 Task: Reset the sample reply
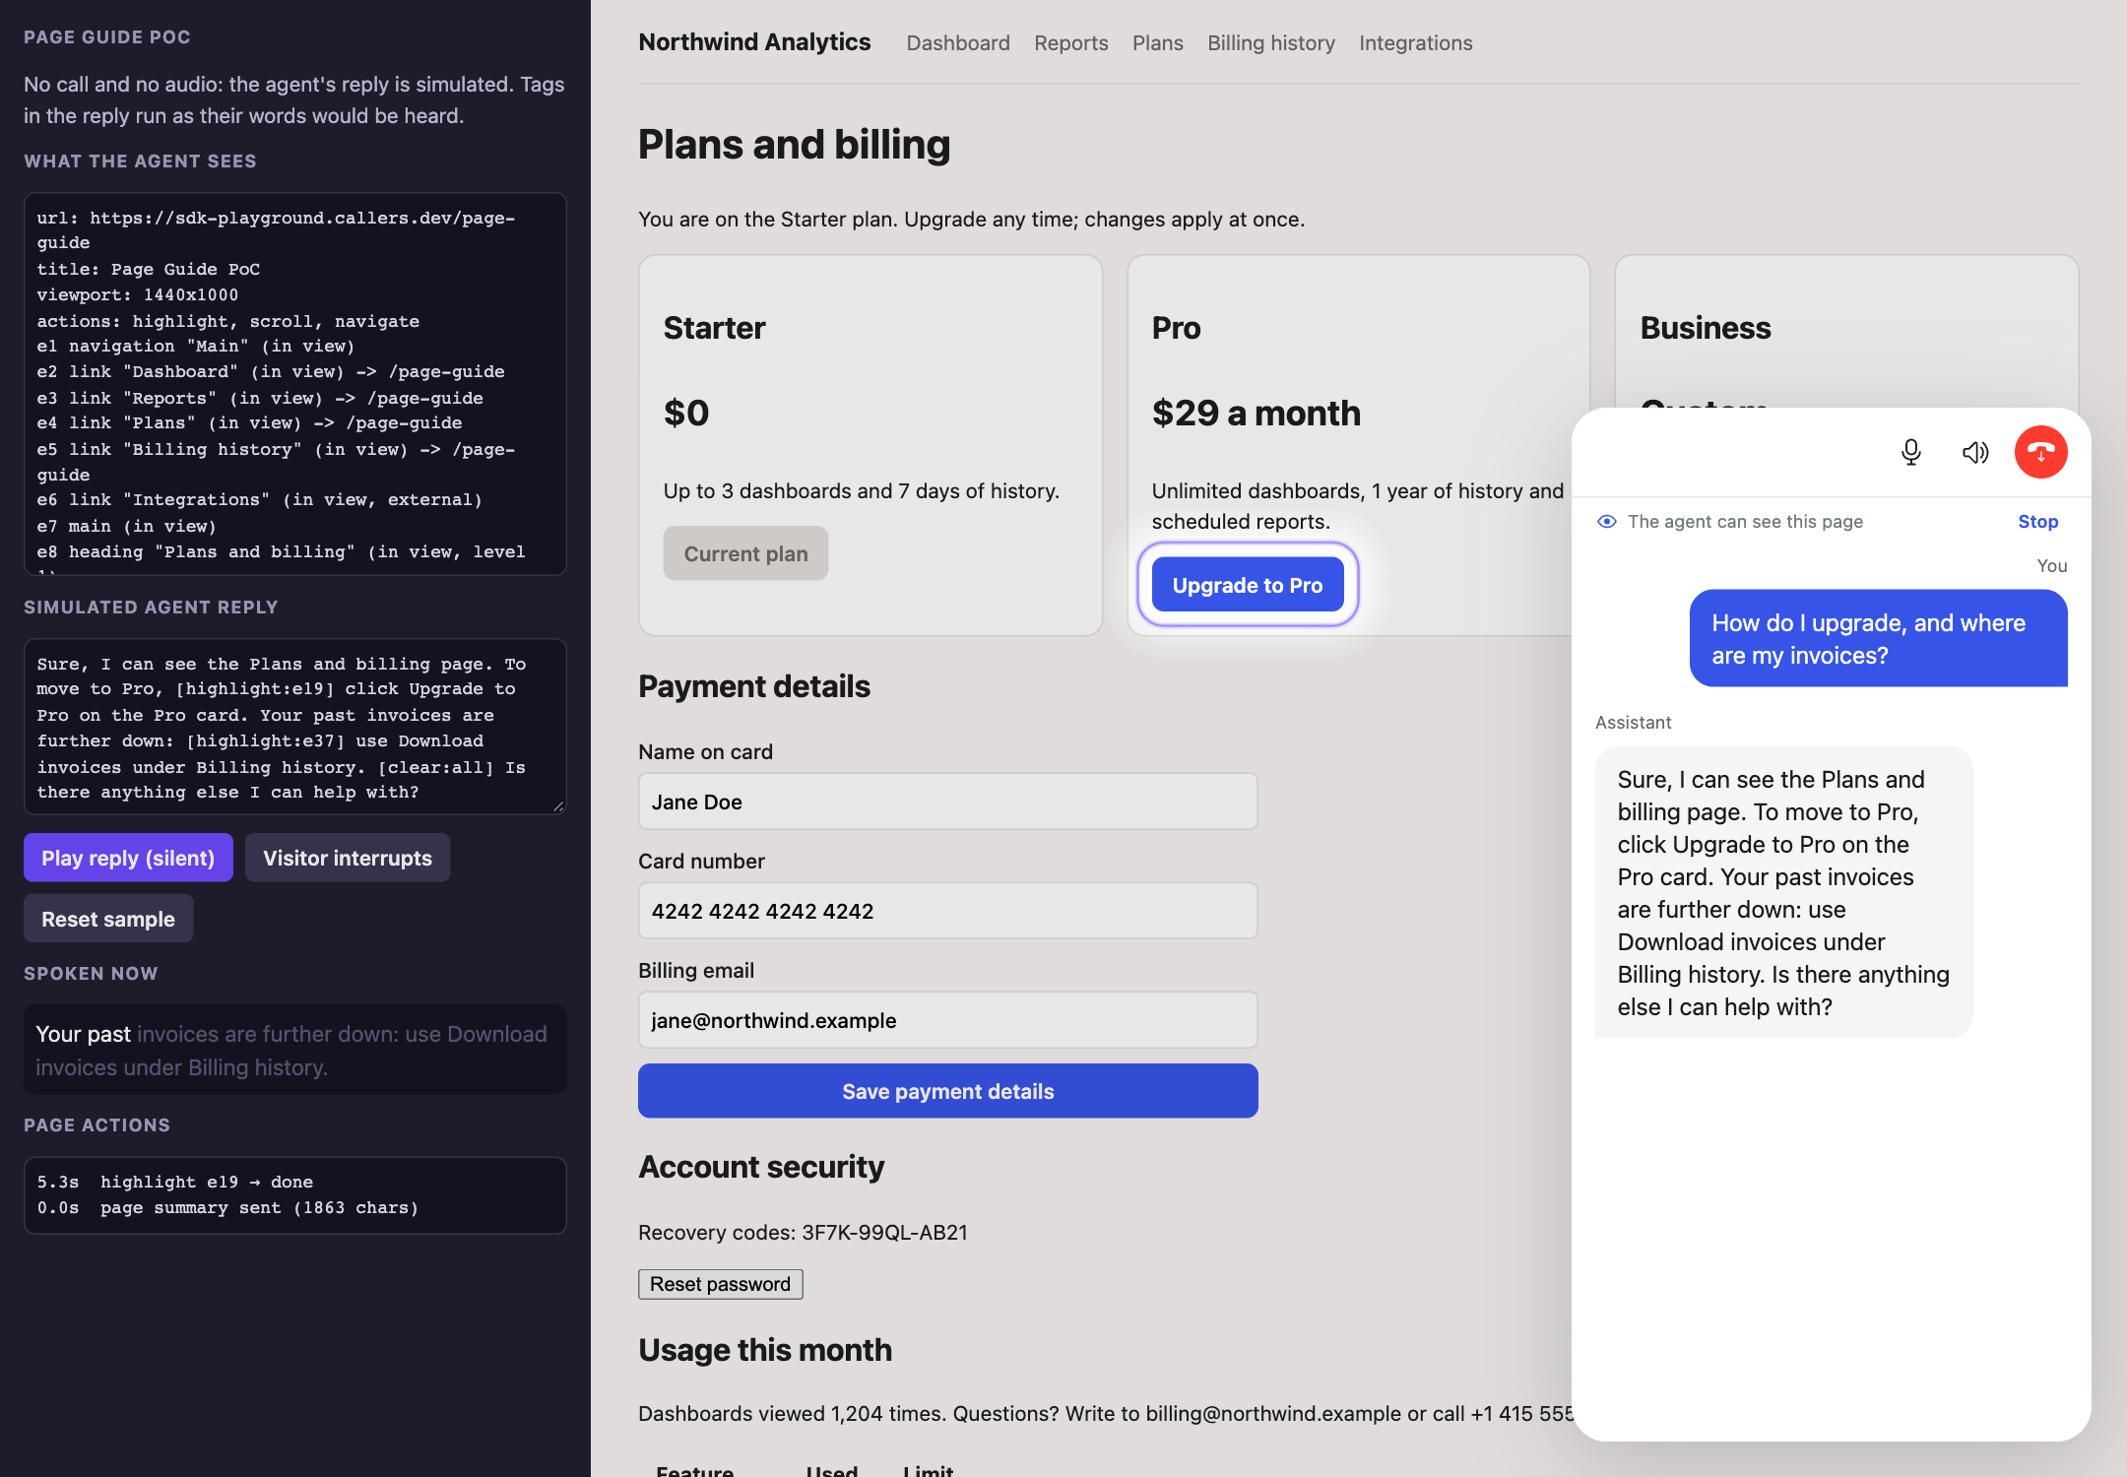[108, 919]
